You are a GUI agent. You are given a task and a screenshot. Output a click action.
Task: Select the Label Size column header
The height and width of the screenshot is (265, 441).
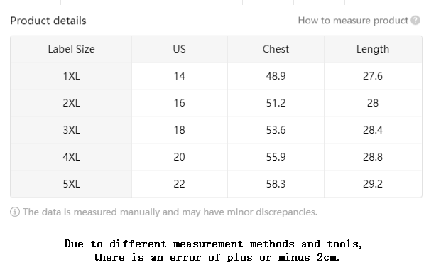click(x=71, y=49)
